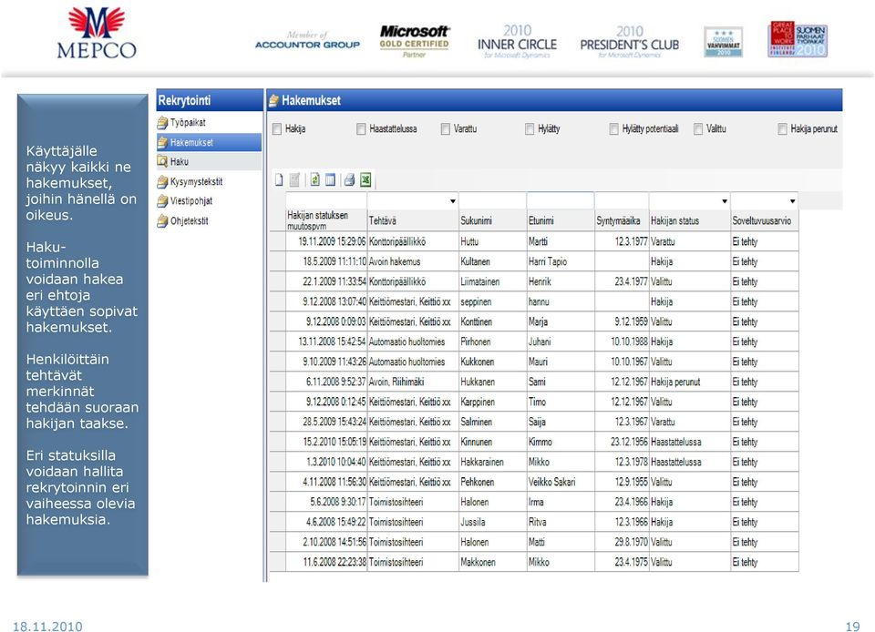875x632 pixels.
Task: Click the Excel export toolbar icon
Action: (x=365, y=179)
